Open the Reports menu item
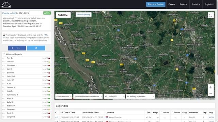This screenshot has width=218, height=122. [183, 4]
